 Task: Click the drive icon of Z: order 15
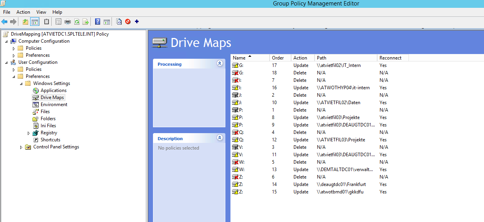235,192
